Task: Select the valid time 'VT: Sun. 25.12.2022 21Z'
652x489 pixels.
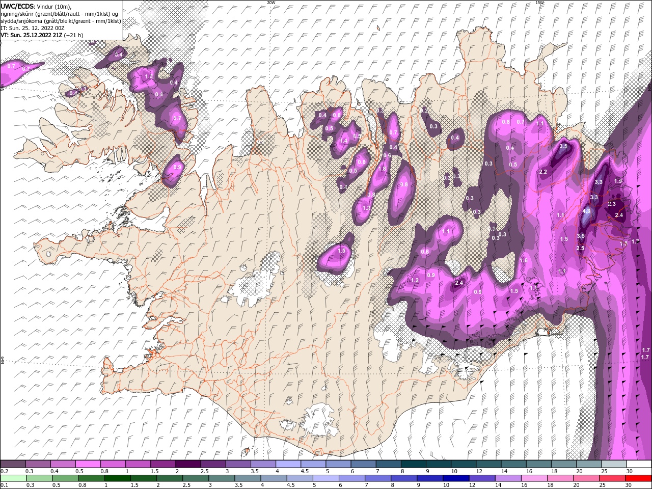Action: [x=31, y=35]
